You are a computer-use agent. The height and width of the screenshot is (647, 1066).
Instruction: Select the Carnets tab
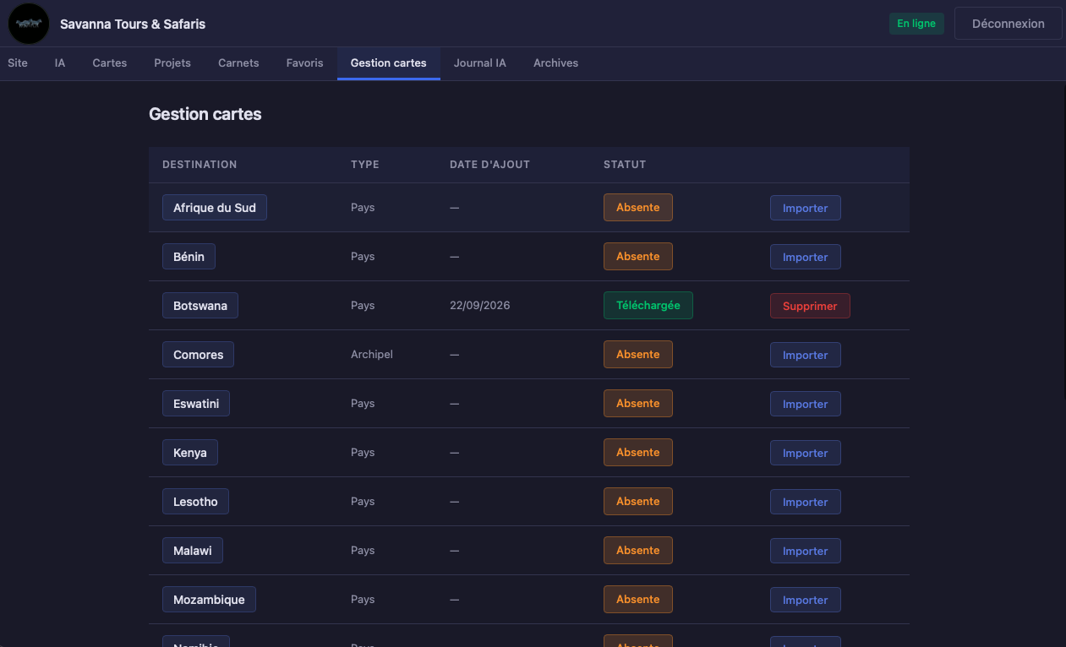(238, 63)
